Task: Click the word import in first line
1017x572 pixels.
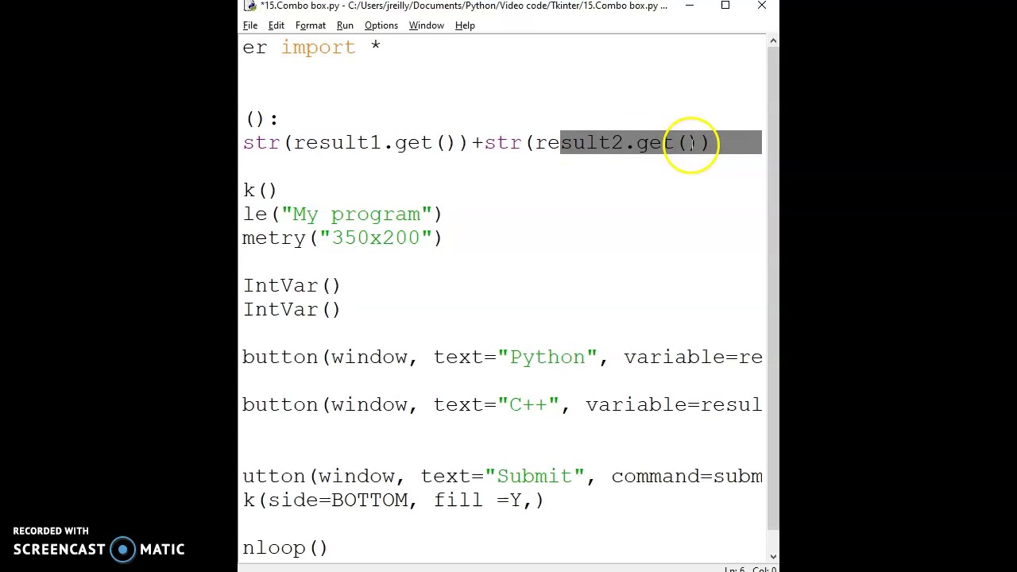Action: coord(318,48)
